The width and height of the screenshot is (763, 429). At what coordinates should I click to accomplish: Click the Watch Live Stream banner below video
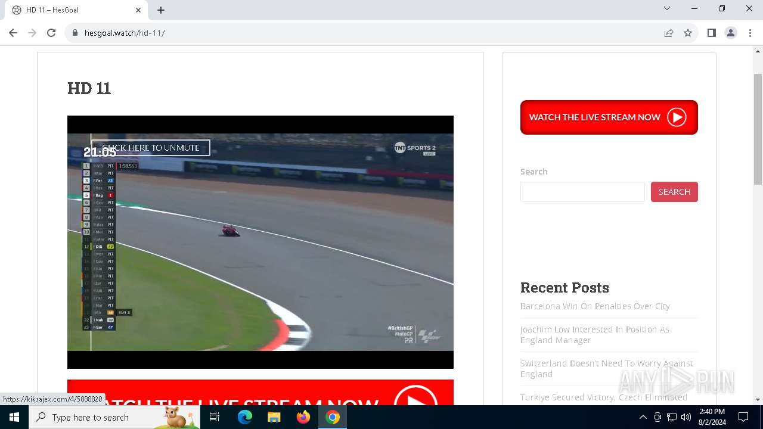point(260,393)
